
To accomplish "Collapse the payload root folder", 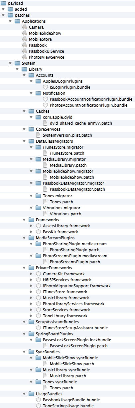I will [3, 3].
